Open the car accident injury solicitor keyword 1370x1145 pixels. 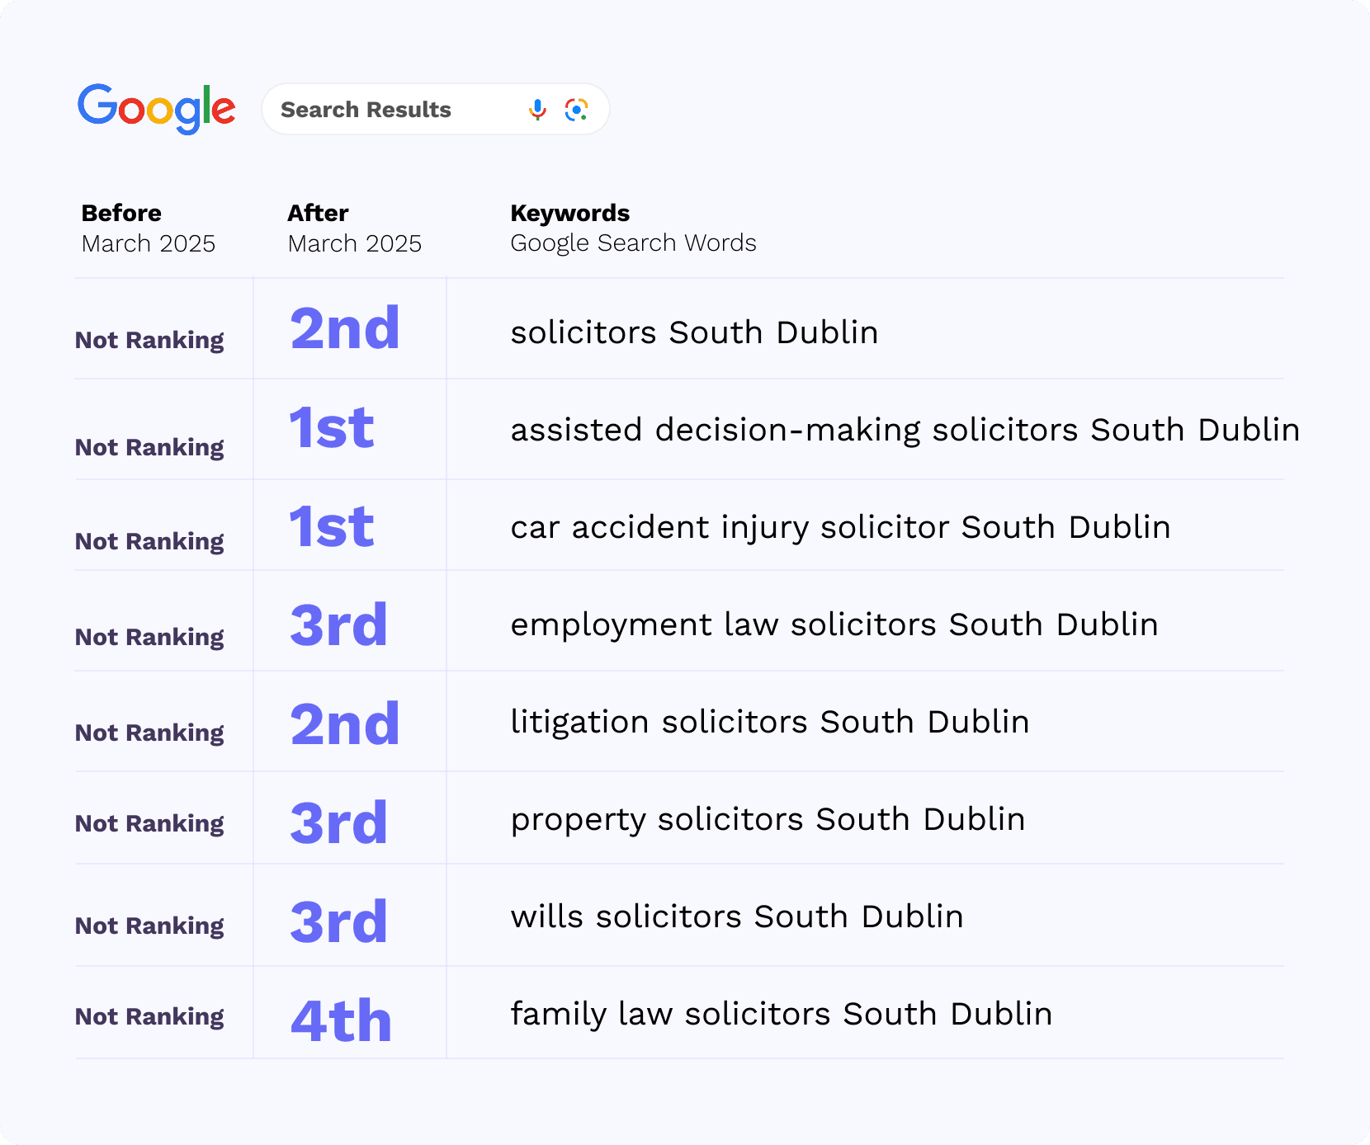pyautogui.click(x=840, y=527)
